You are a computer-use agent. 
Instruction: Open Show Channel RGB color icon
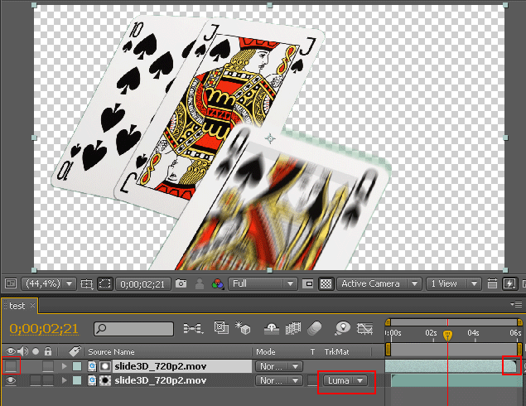(218, 284)
